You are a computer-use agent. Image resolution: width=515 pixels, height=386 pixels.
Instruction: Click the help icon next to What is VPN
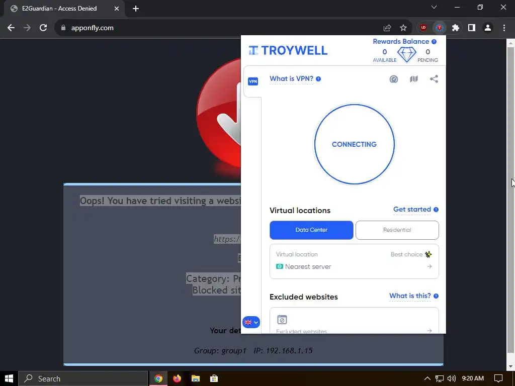coord(318,79)
